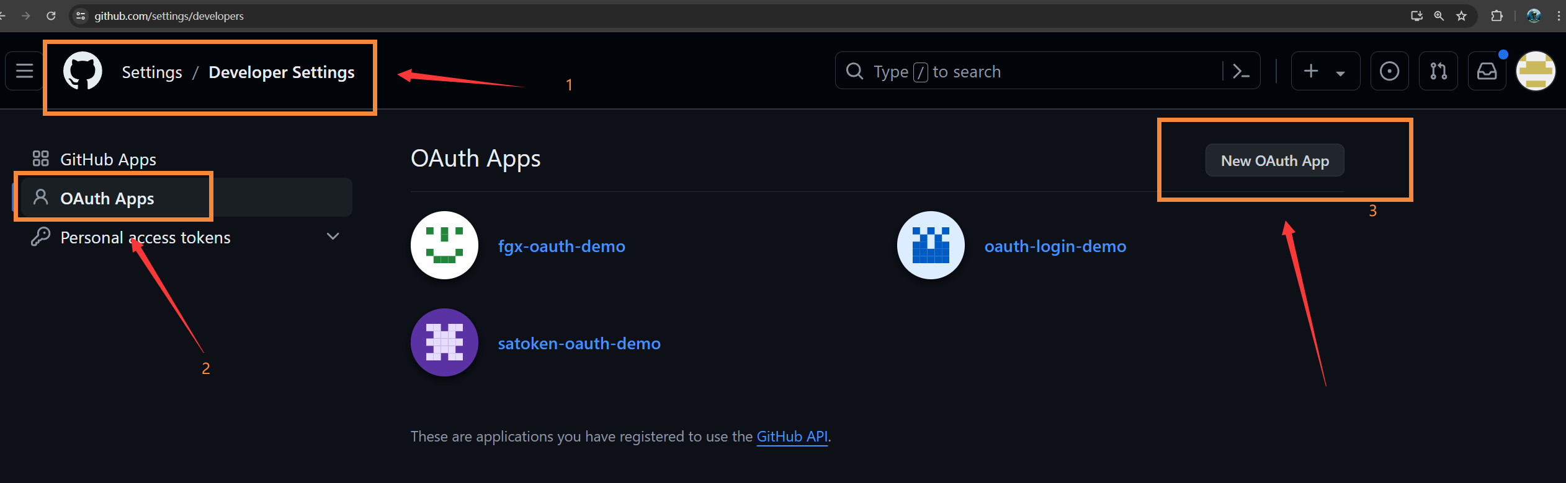Bookmark this page with star icon
This screenshot has height=483, width=1566.
1462,16
